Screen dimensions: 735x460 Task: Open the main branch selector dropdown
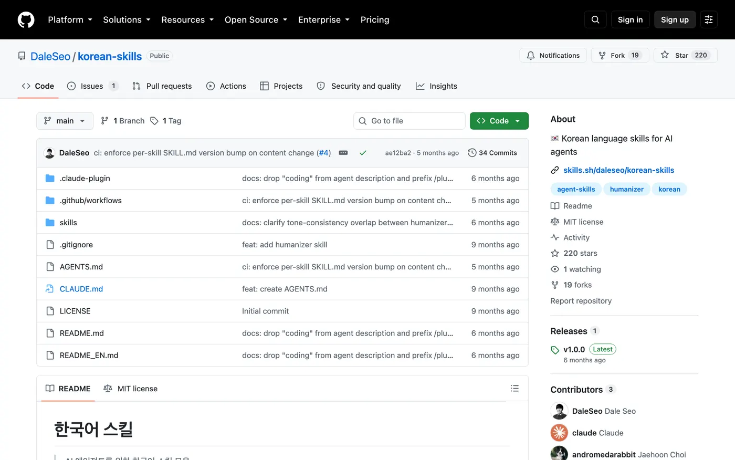coord(65,121)
